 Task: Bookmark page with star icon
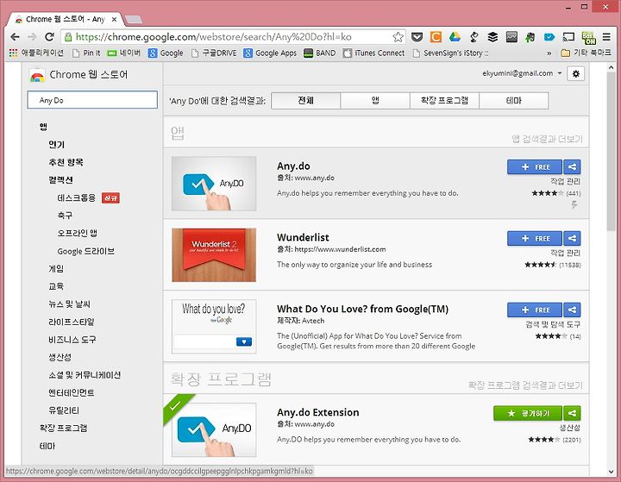(x=398, y=37)
